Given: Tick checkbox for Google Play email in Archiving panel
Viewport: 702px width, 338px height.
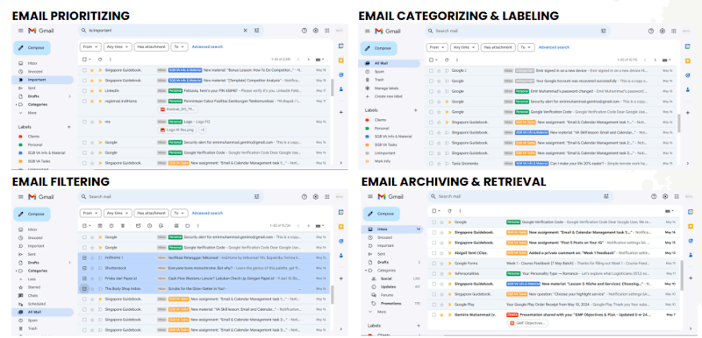Looking at the screenshot, I should 433,304.
